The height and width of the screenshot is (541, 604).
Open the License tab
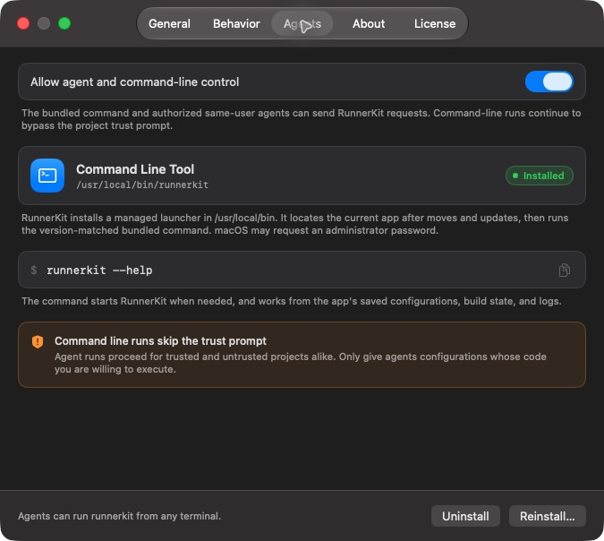tap(435, 24)
